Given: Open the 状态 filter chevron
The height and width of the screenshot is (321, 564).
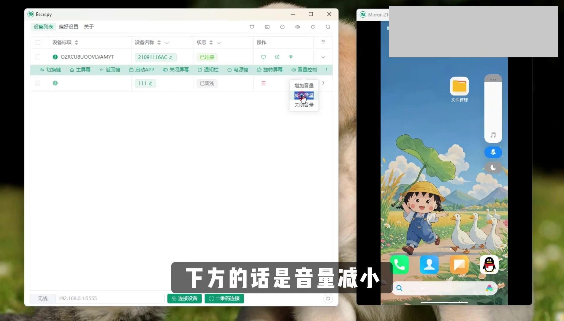Looking at the screenshot, I should click(x=219, y=43).
